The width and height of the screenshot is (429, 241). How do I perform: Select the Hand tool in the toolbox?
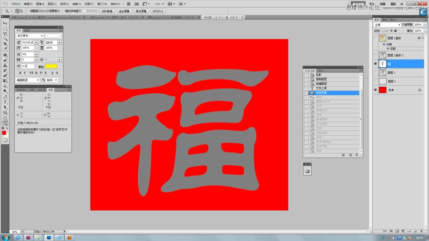5,118
